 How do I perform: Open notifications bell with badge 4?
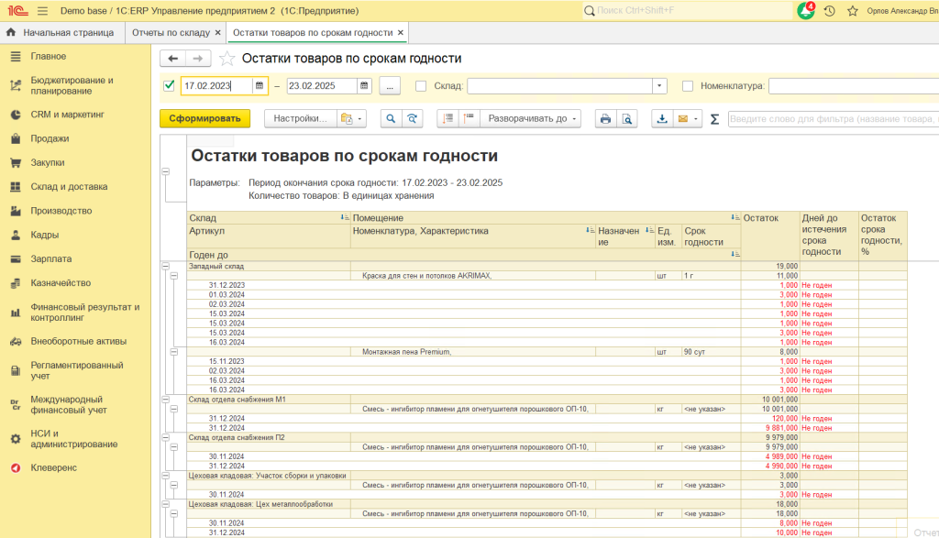805,11
